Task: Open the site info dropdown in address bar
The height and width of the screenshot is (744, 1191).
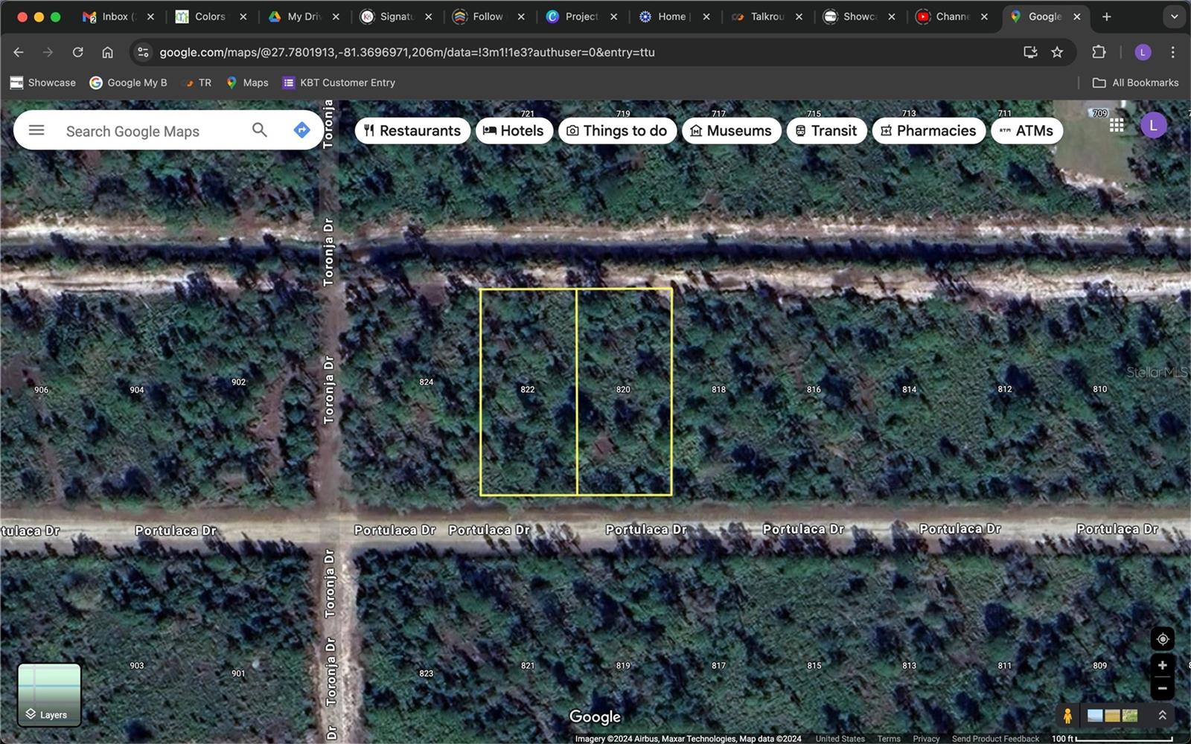Action: 142,52
